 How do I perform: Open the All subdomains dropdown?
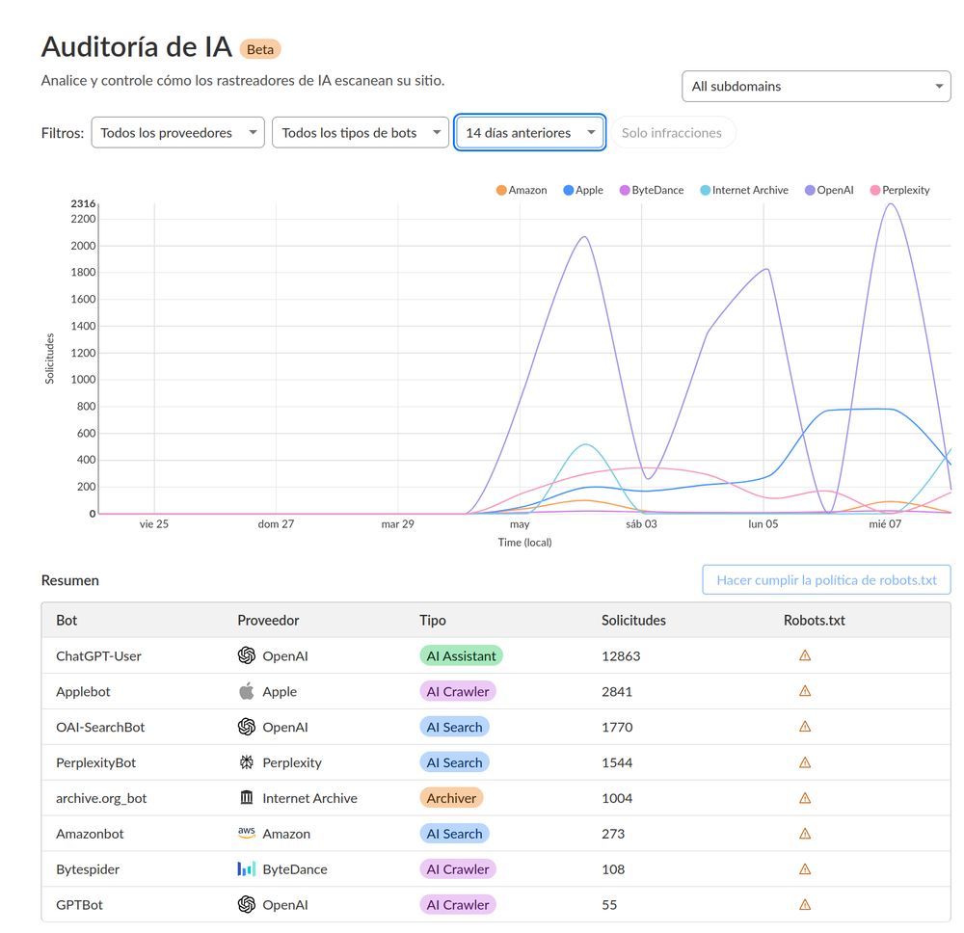pos(816,86)
